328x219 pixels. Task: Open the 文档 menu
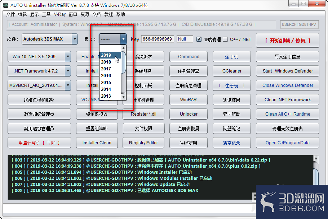(97, 14)
